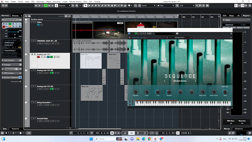Screen dimensions: 252x142
Task: Click the Music Box MIDI clip on lower Analog Lab track
Action: pyautogui.click(x=92, y=93)
